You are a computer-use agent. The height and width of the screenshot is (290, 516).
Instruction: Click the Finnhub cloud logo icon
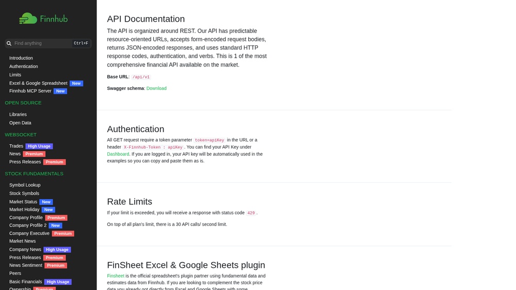(28, 19)
